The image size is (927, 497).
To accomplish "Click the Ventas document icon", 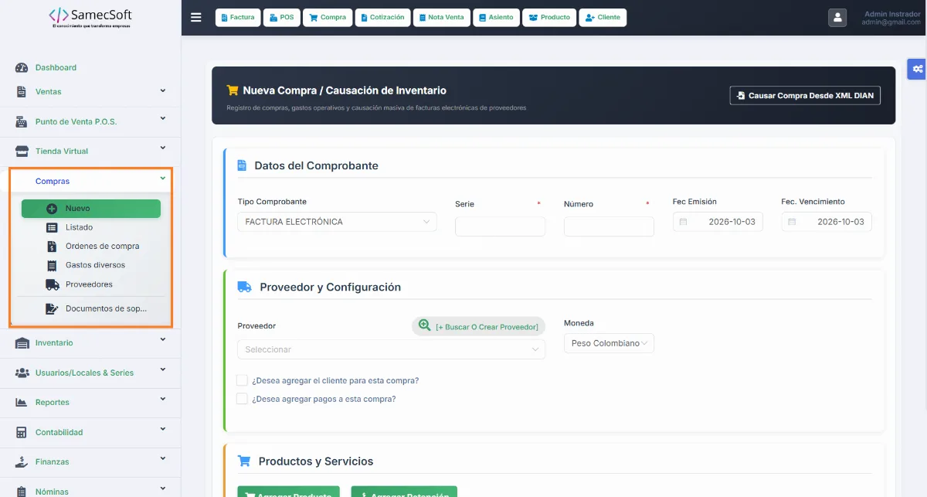I will [22, 92].
